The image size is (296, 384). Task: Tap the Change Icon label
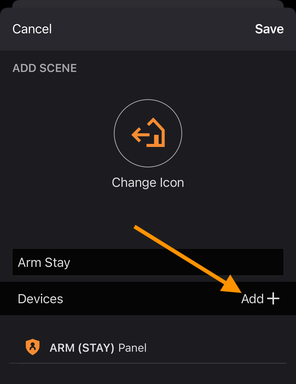pos(148,182)
